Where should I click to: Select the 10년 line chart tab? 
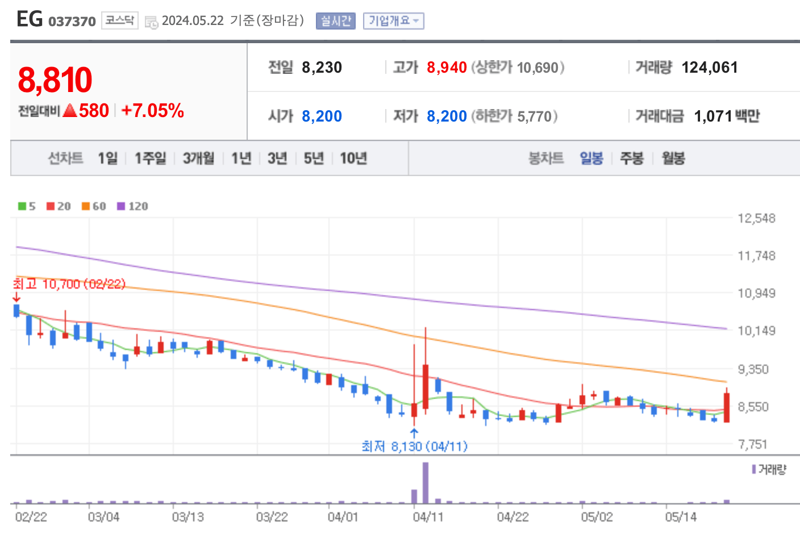point(353,158)
